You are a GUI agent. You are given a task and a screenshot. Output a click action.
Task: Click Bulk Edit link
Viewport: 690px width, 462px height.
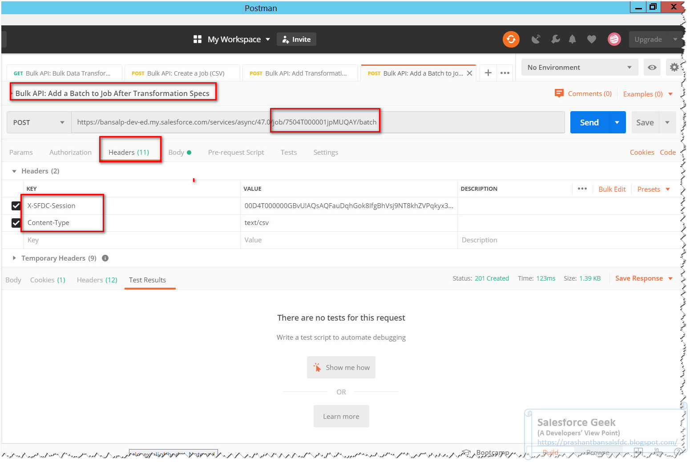[612, 189]
